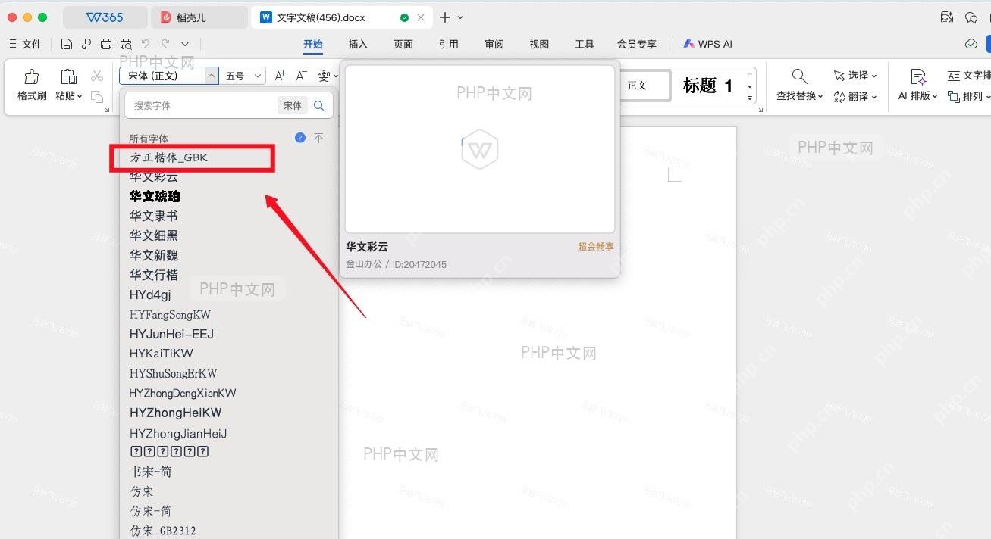Open the 翻译 dropdown
Screen dimensions: 991x539
(x=874, y=97)
